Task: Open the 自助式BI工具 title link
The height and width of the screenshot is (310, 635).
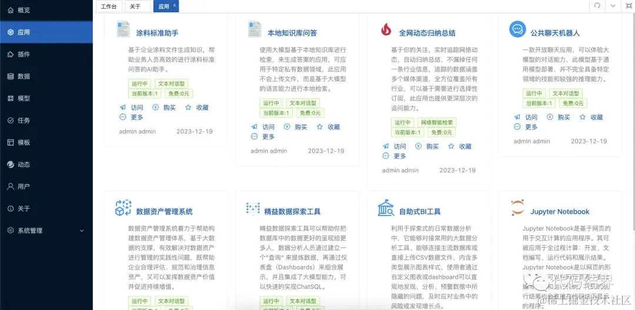Action: click(420, 211)
